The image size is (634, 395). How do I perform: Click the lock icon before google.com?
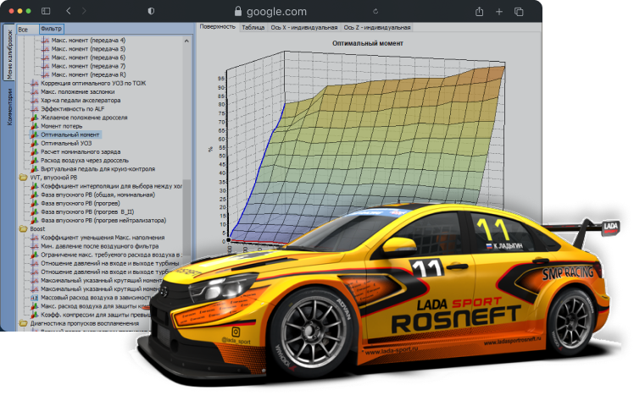(x=237, y=11)
